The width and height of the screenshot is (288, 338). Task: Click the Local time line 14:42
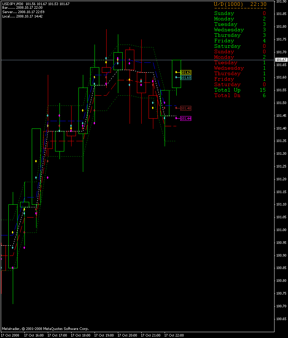22,16
